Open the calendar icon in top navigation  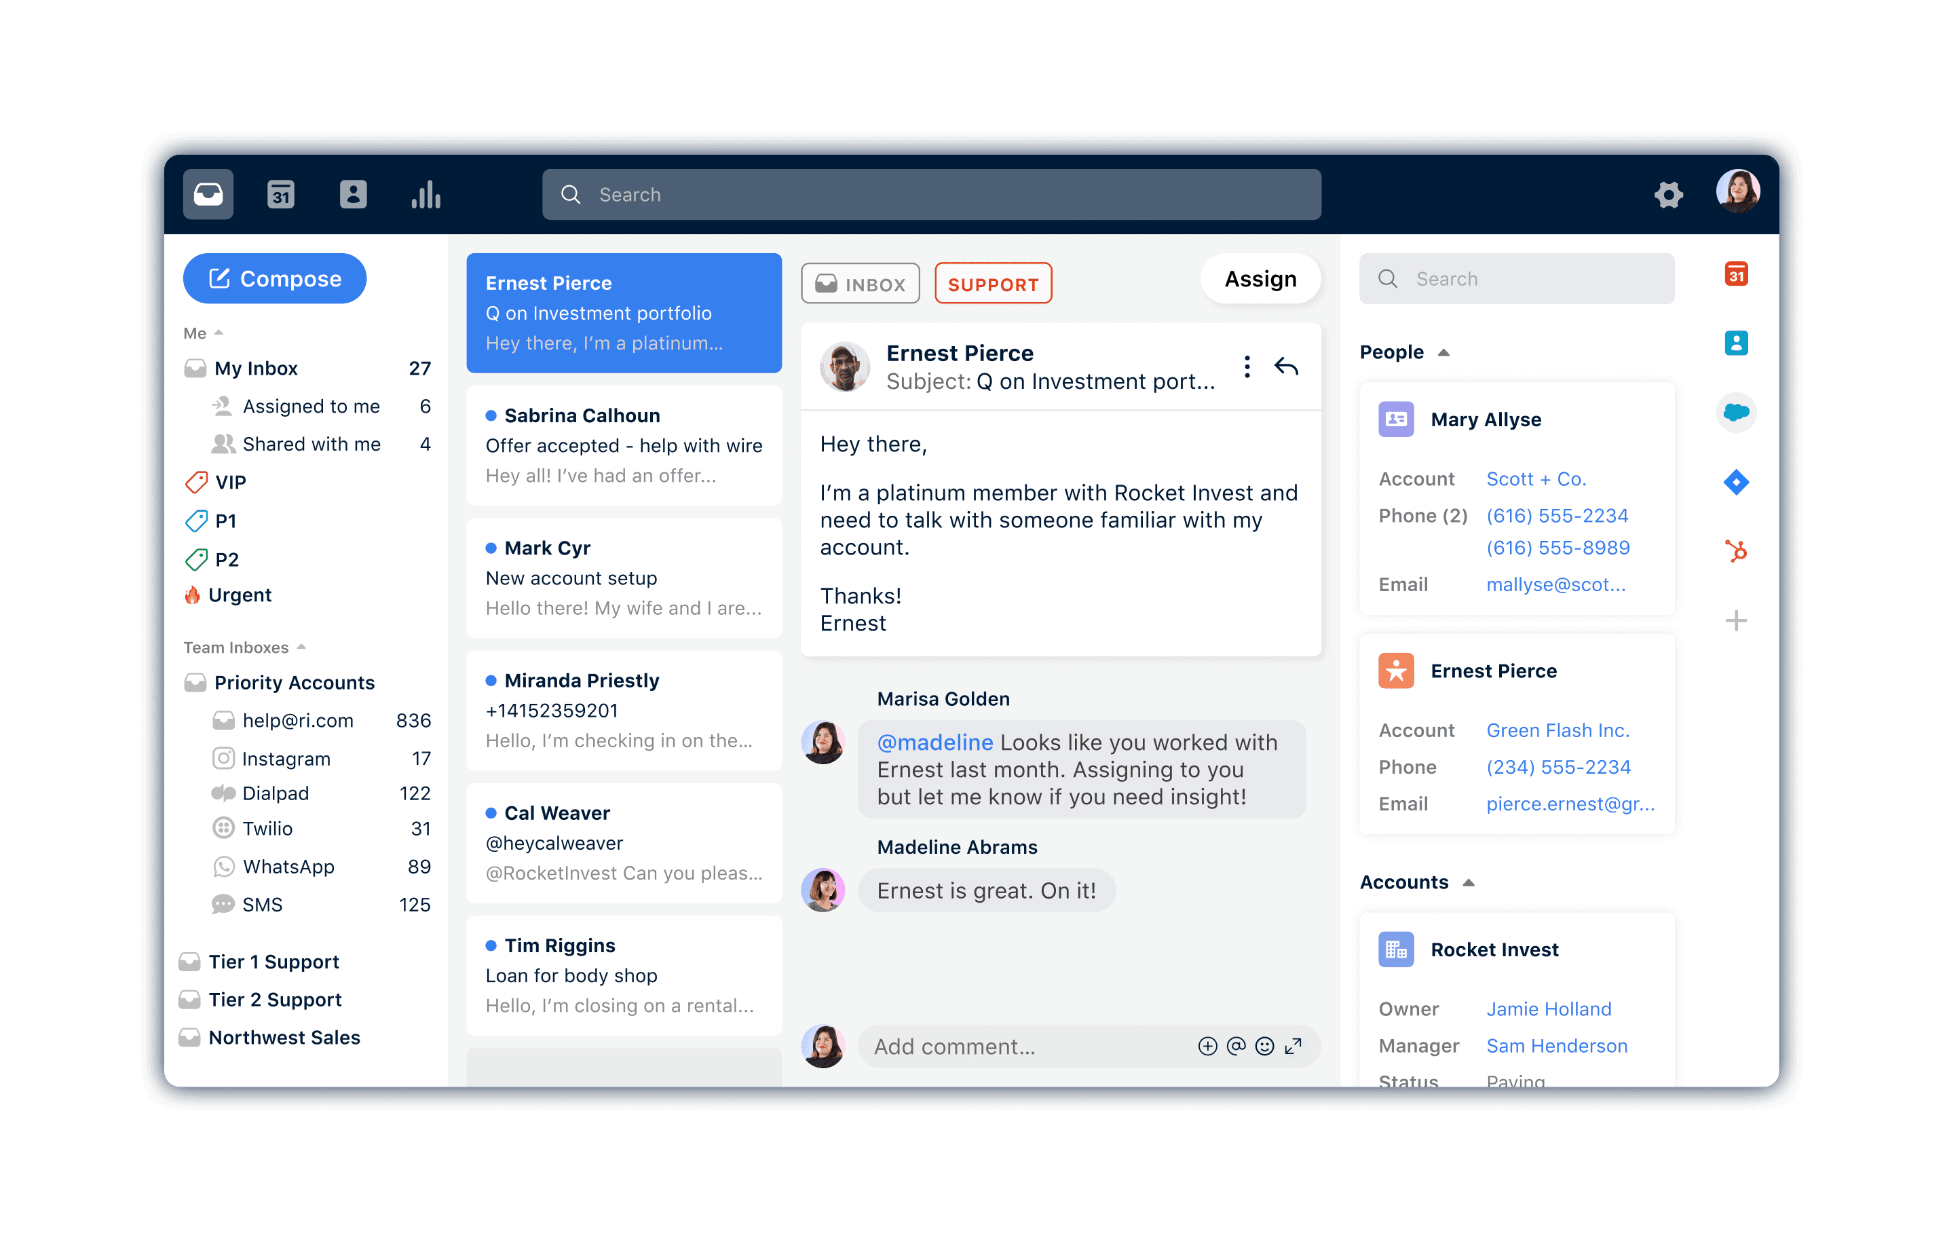tap(280, 195)
